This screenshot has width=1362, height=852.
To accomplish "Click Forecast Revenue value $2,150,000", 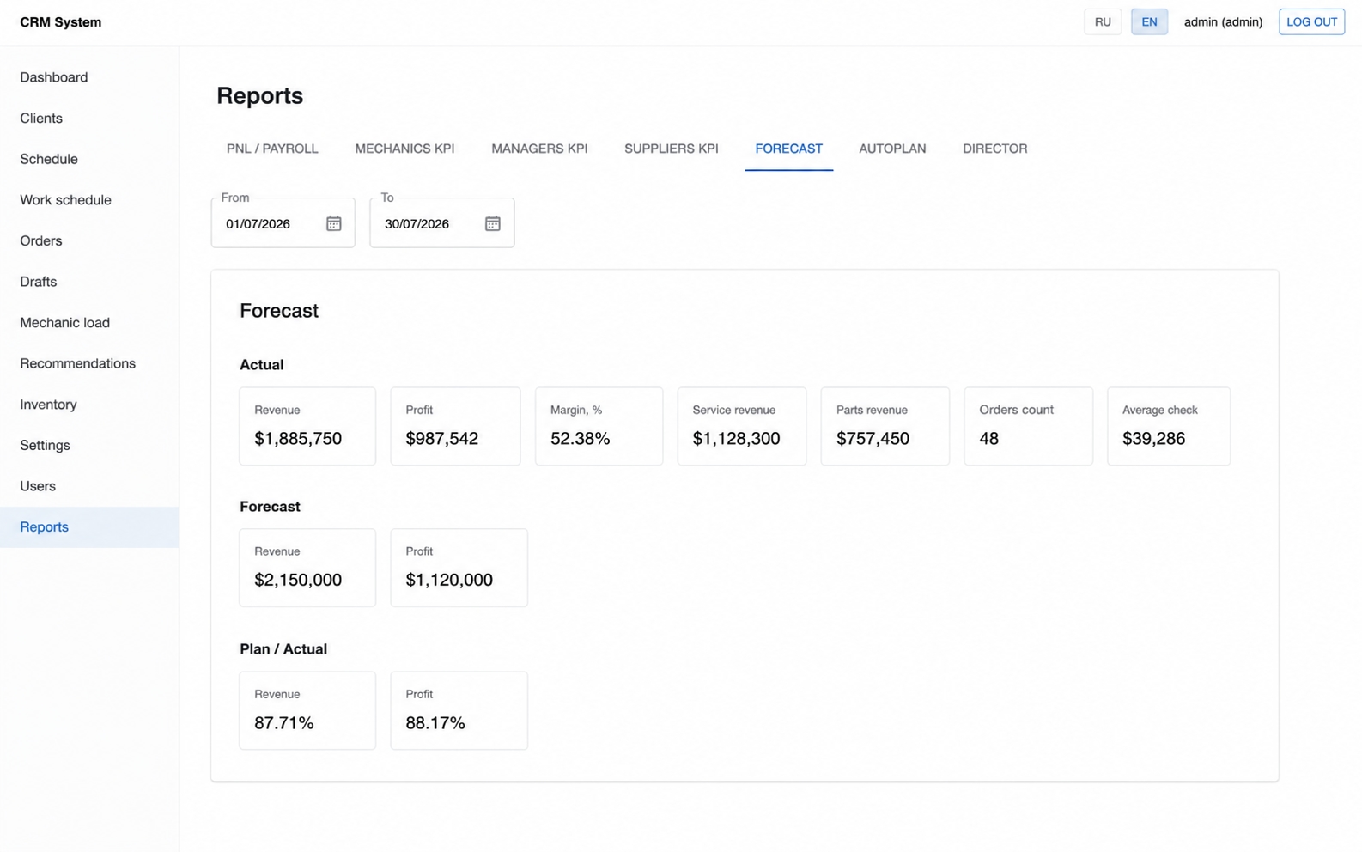I will tap(298, 581).
